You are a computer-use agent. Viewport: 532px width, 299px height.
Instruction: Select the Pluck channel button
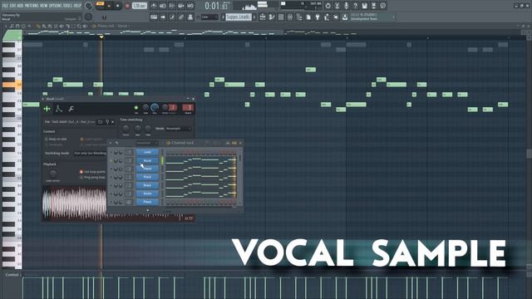point(147,177)
